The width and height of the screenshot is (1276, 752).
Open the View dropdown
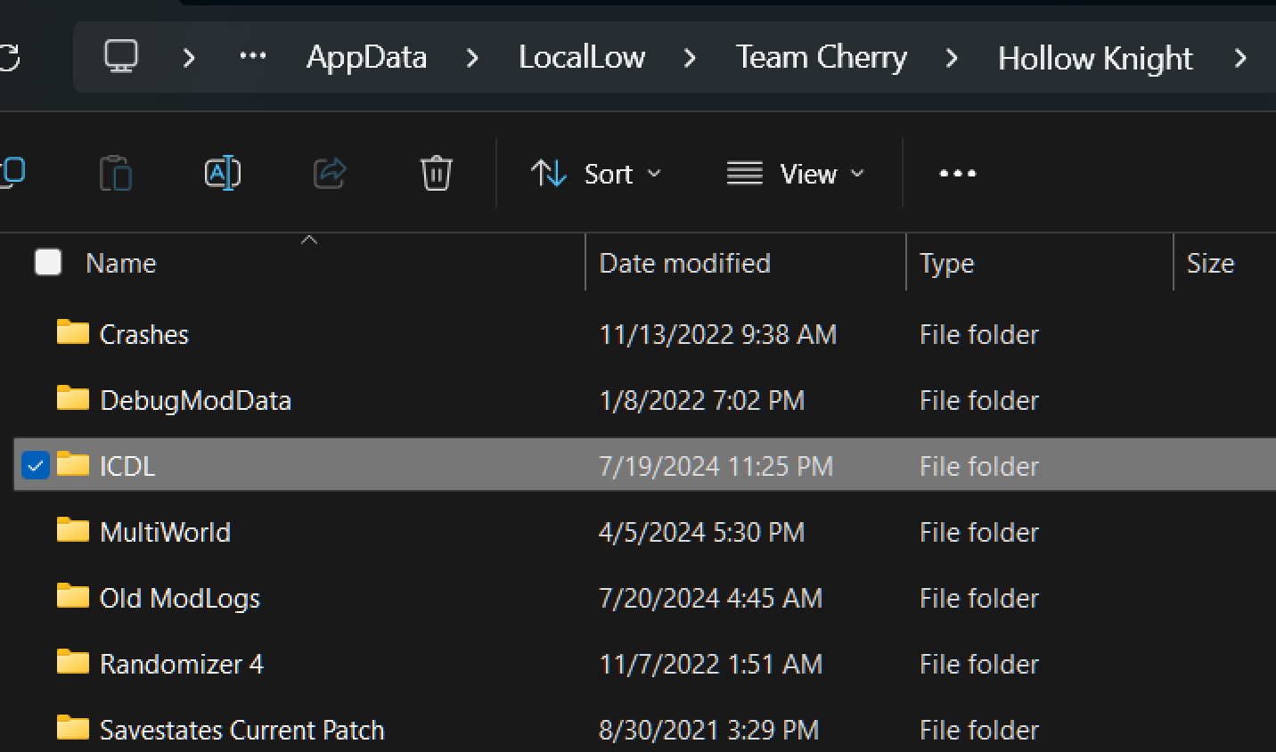(795, 173)
